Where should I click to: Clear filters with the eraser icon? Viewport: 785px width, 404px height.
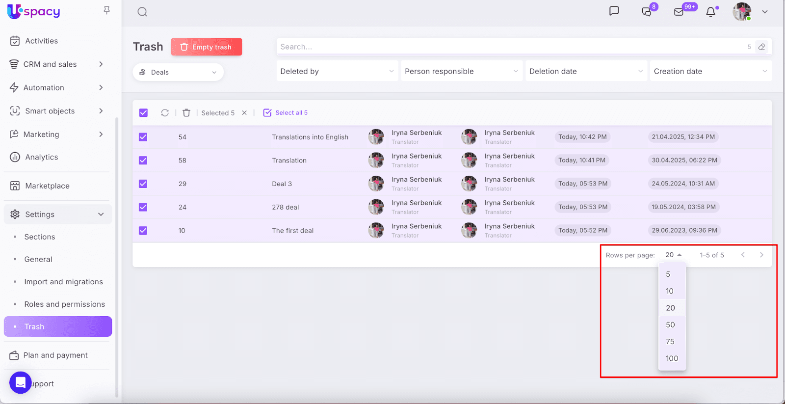[761, 47]
